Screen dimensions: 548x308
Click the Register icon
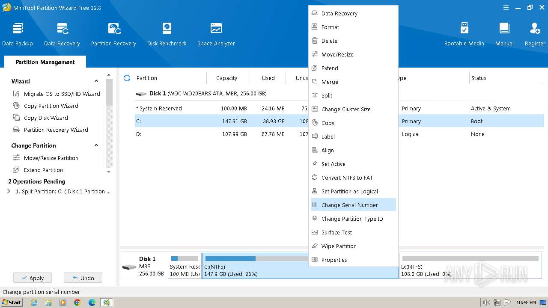[535, 34]
